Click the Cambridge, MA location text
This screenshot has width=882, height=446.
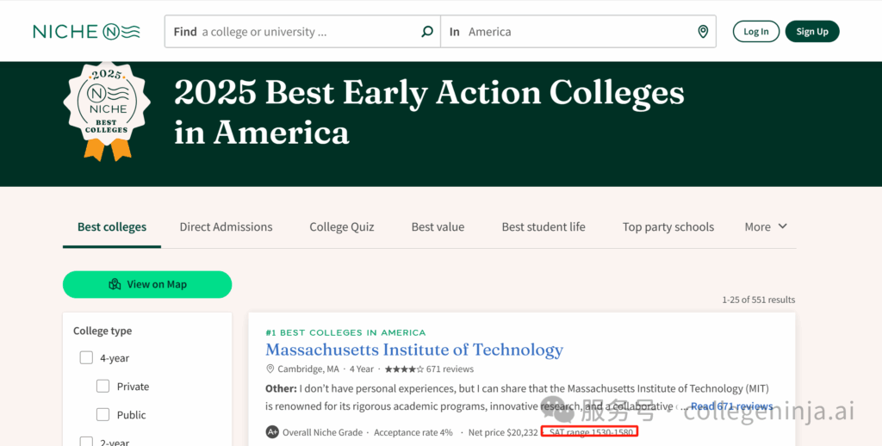(x=308, y=369)
